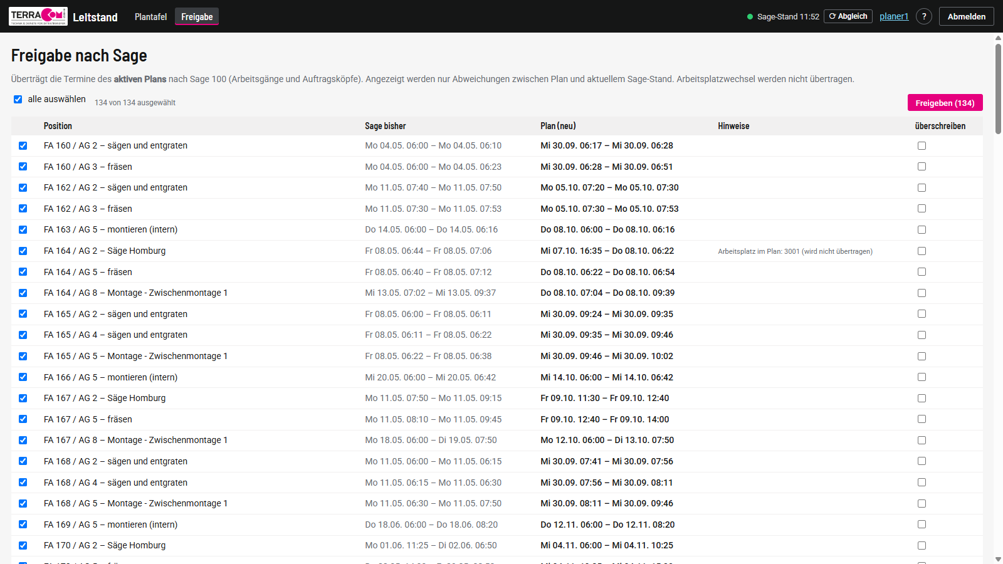Open the Plantafel tab

pos(150,17)
